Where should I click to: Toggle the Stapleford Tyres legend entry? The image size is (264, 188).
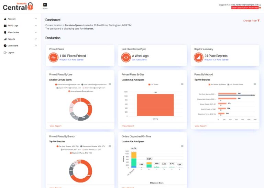(x=81, y=153)
